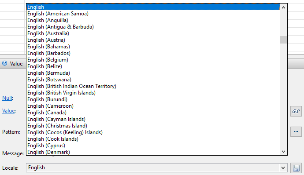Viewport: 304px width, 175px height.
Task: Click the ellipsis button beside Pattern
Action: [x=296, y=131]
